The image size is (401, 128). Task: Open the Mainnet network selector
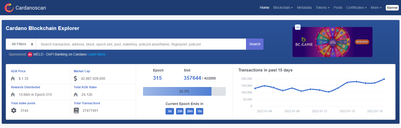click(x=392, y=7)
